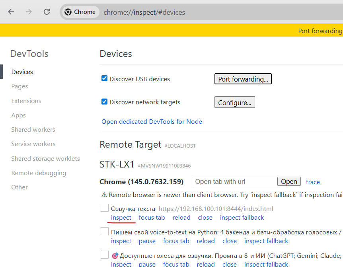
Task: Click the target emoji favicon of third tab
Action: 115,255
